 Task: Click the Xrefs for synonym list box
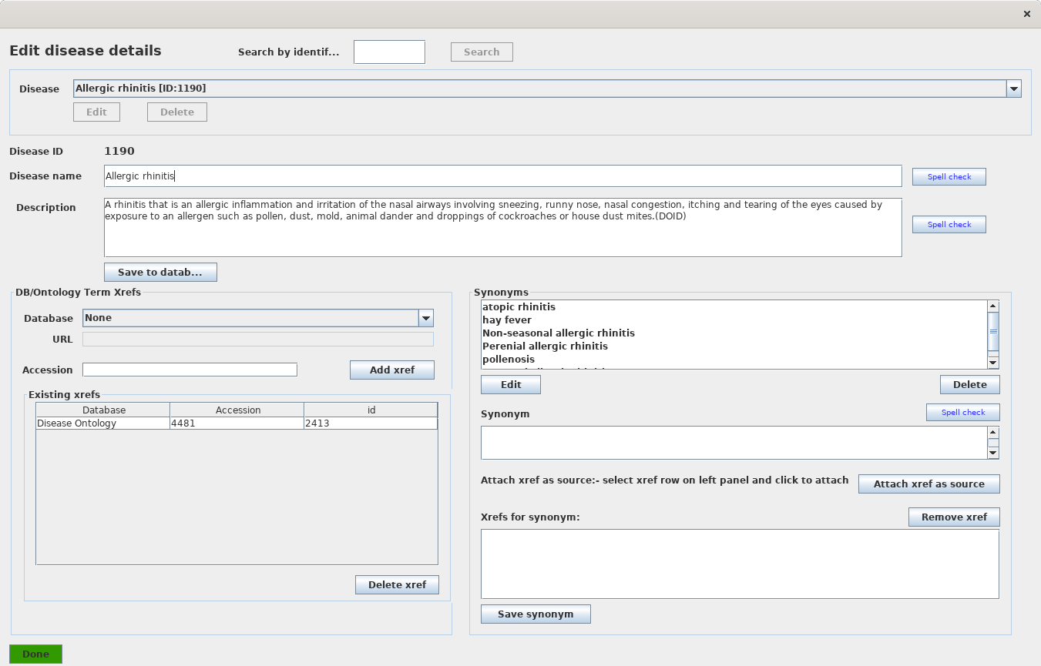pyautogui.click(x=740, y=564)
